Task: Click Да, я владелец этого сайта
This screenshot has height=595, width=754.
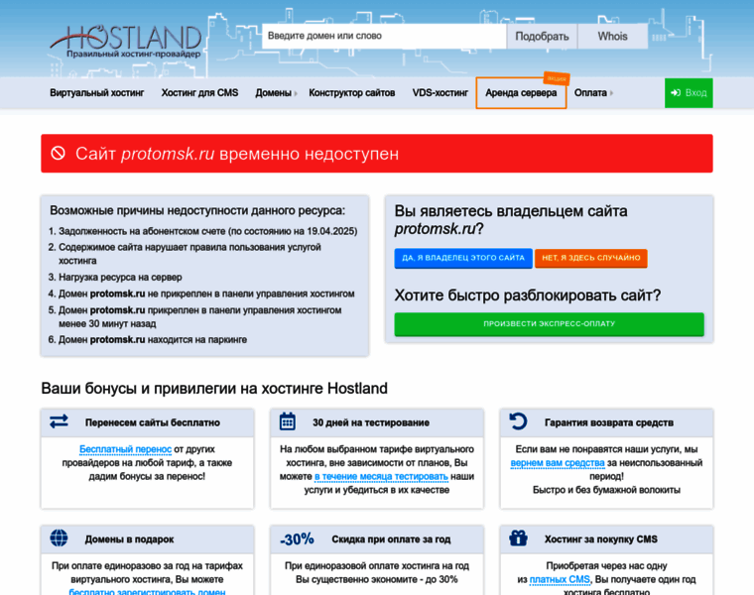Action: 463,258
